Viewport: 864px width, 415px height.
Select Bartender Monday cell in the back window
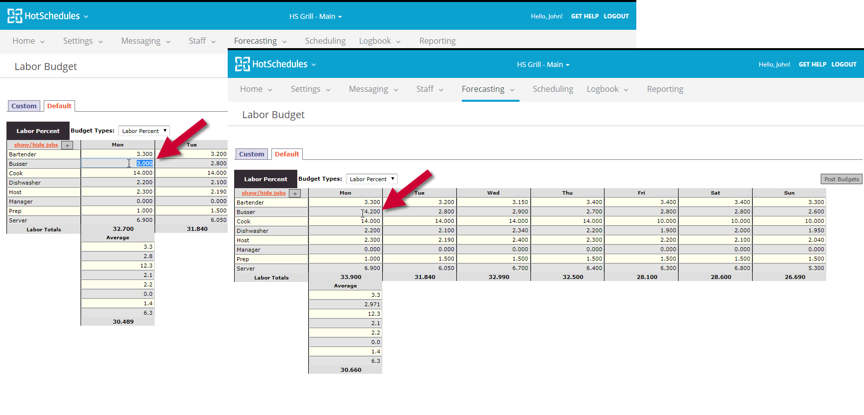pos(118,154)
